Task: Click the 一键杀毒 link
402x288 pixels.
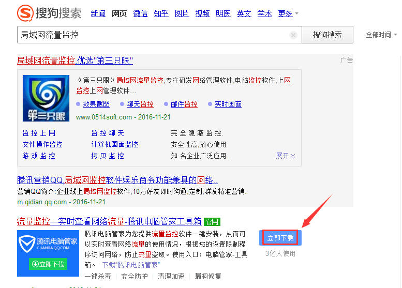Action: tap(98, 276)
